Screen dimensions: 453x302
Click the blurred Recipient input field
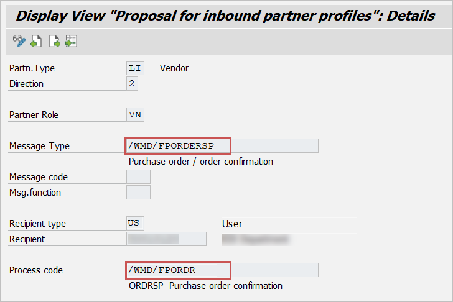(x=166, y=239)
